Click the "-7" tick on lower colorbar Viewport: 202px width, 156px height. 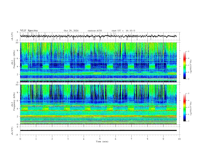[x=188, y=121]
